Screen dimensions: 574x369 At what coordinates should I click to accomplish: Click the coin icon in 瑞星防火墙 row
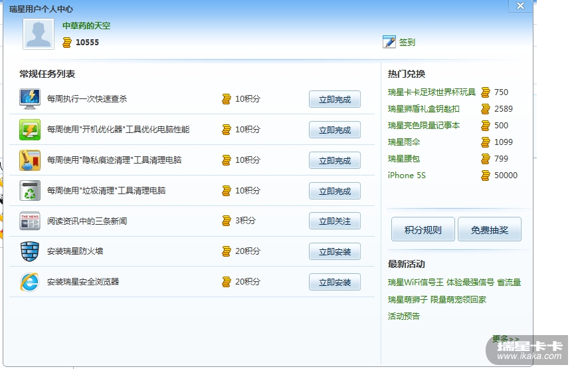pos(227,251)
